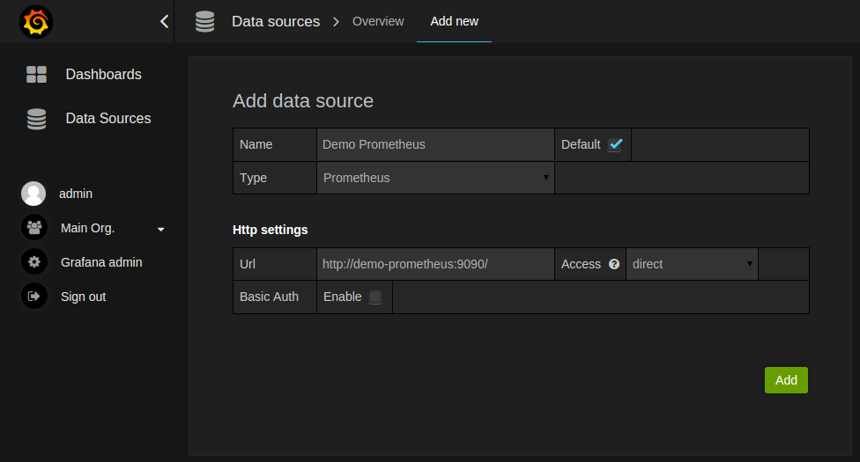The image size is (860, 462).
Task: Collapse the sidebar with the chevron arrow
Action: point(164,22)
